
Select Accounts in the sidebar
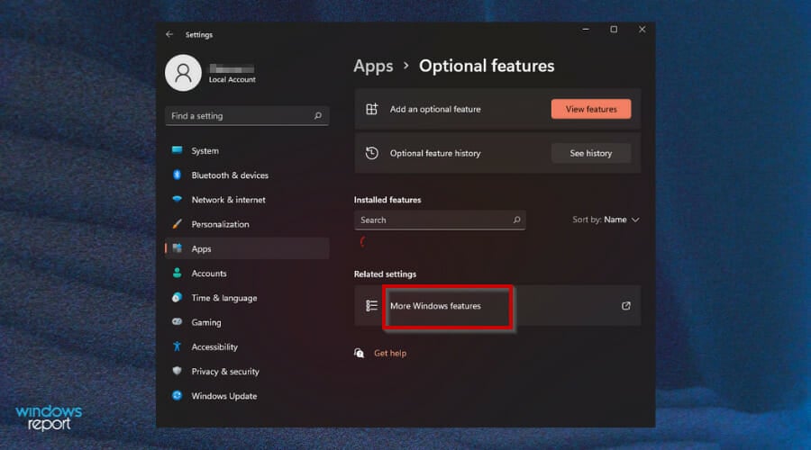247,274
